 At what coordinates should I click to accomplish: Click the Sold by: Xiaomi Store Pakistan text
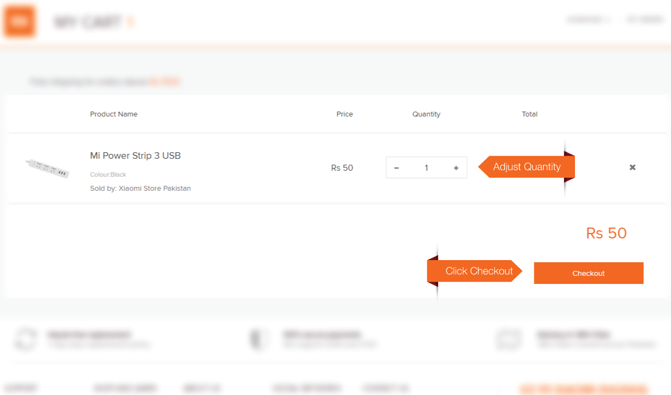[x=140, y=189]
